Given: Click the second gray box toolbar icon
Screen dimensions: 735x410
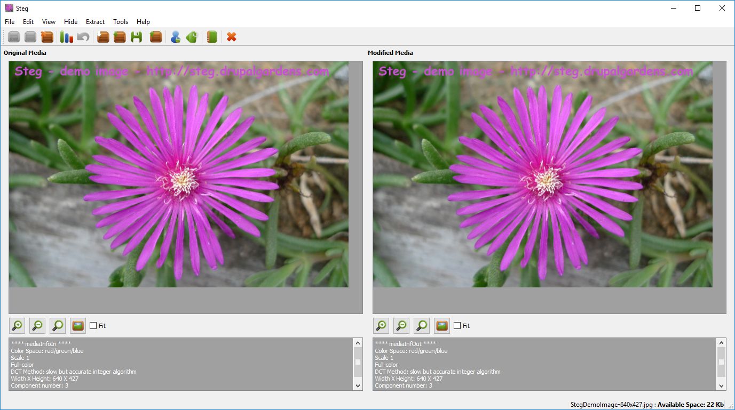Looking at the screenshot, I should pos(30,37).
